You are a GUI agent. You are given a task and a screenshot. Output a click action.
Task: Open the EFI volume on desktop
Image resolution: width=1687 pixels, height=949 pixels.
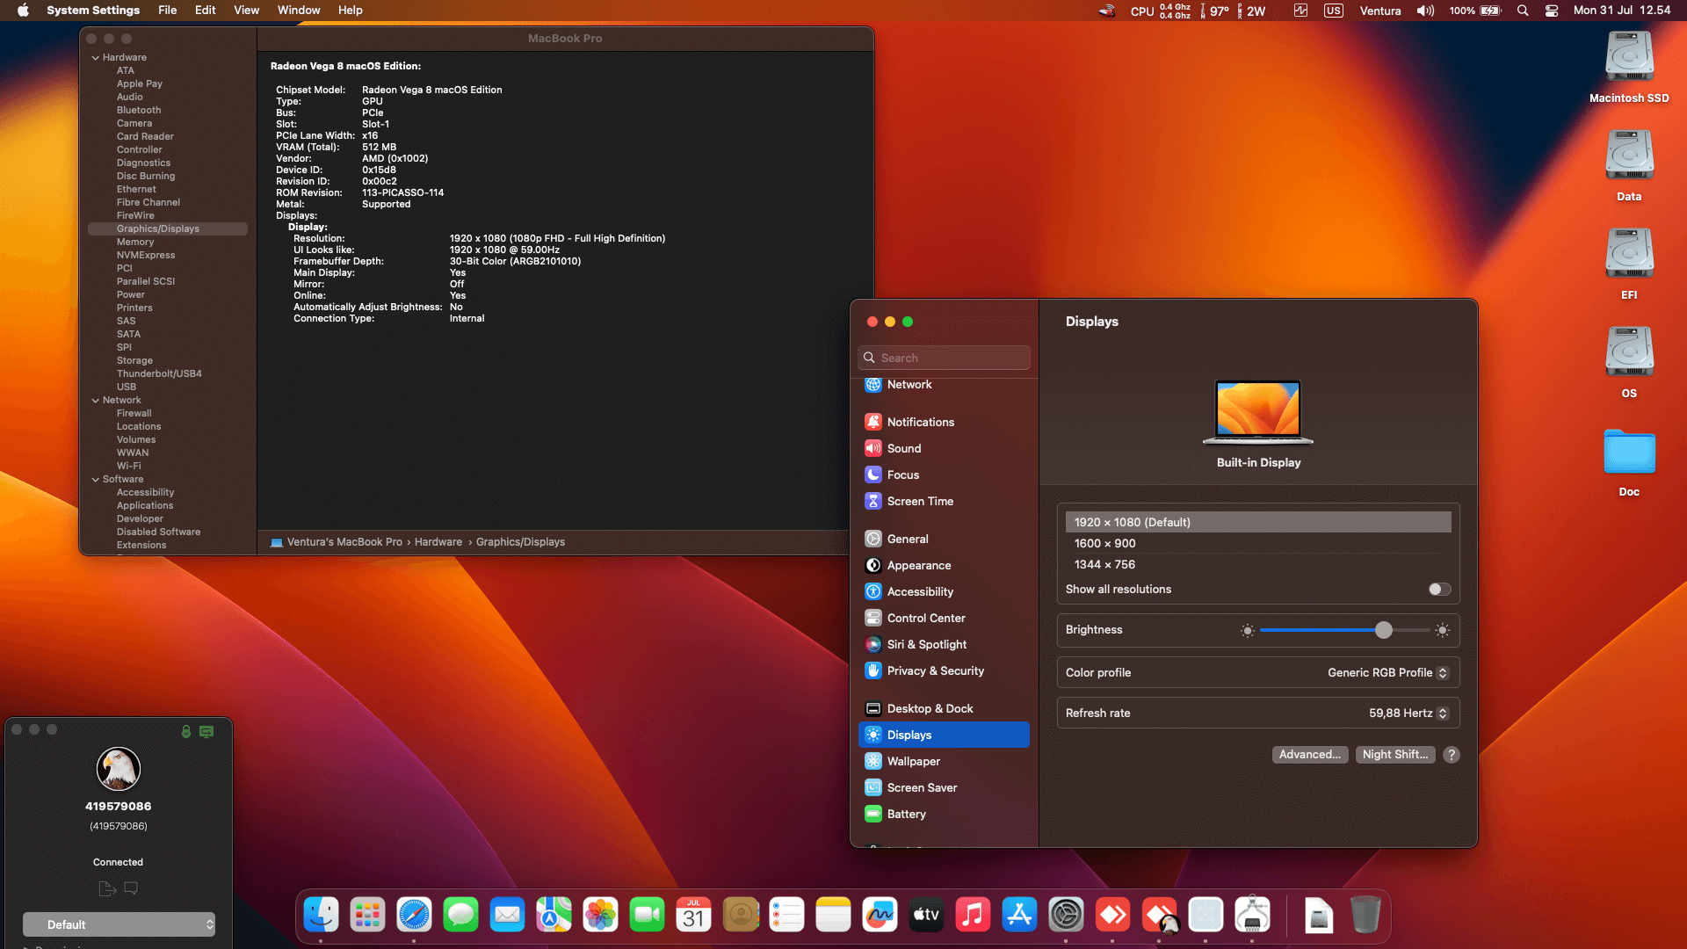(x=1629, y=264)
